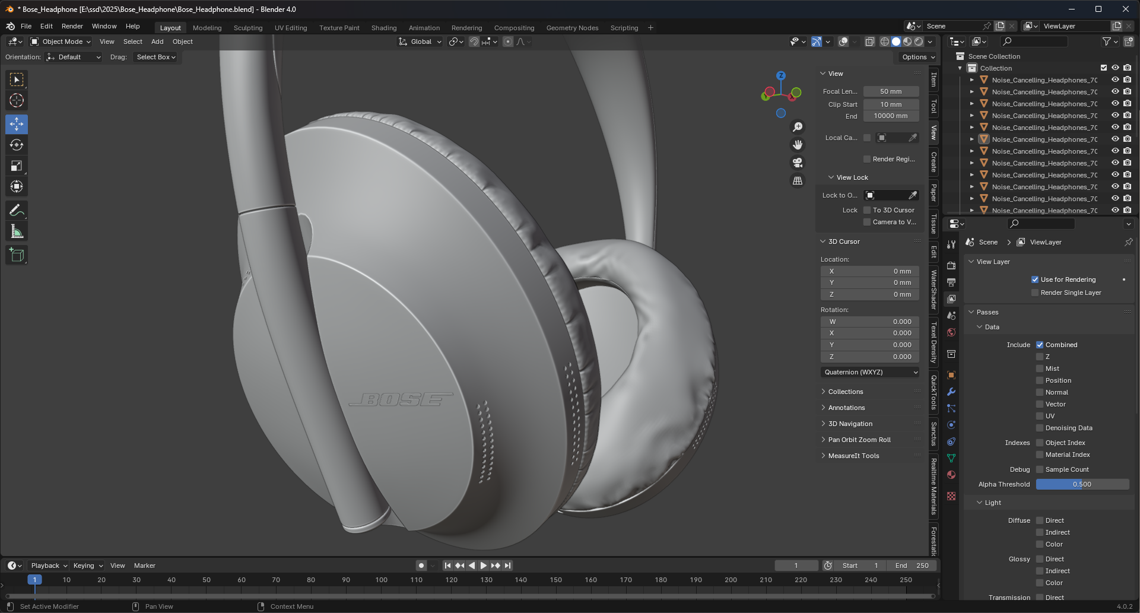The width and height of the screenshot is (1140, 613).
Task: Open the Render properties tab icon
Action: tap(951, 265)
